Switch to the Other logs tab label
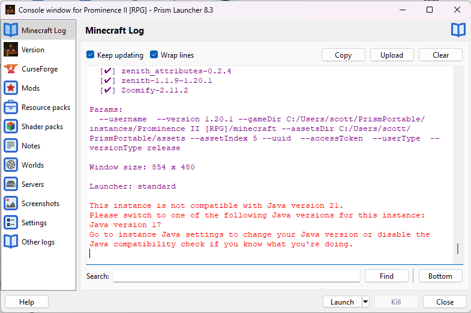This screenshot has height=313, width=471. [x=38, y=242]
